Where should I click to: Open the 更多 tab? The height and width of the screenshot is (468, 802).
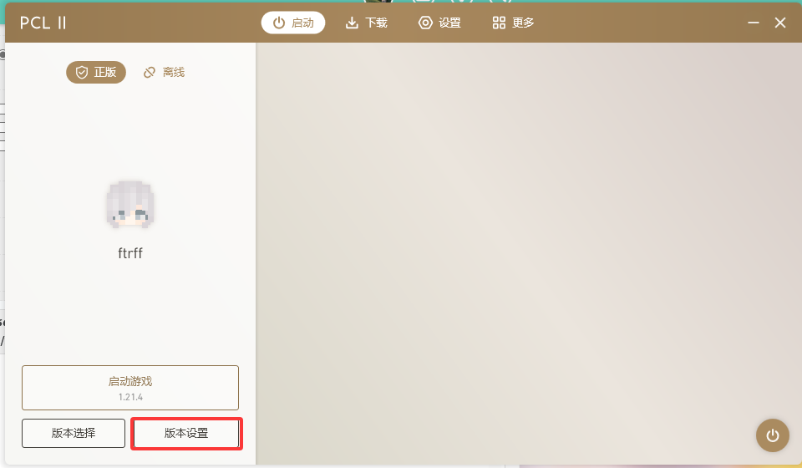513,23
